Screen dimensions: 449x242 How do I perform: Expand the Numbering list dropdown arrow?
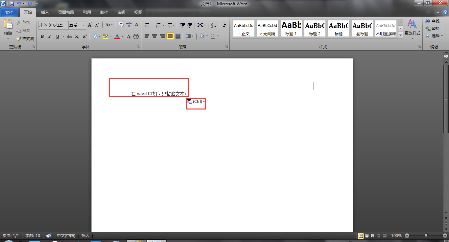pyautogui.click(x=163, y=25)
